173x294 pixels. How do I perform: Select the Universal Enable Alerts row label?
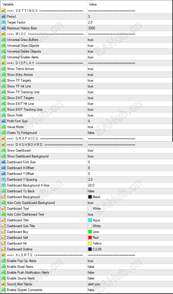[23, 57]
